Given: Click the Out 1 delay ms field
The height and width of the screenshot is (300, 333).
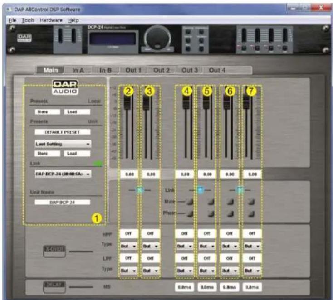Looking at the screenshot, I should pyautogui.click(x=184, y=287).
